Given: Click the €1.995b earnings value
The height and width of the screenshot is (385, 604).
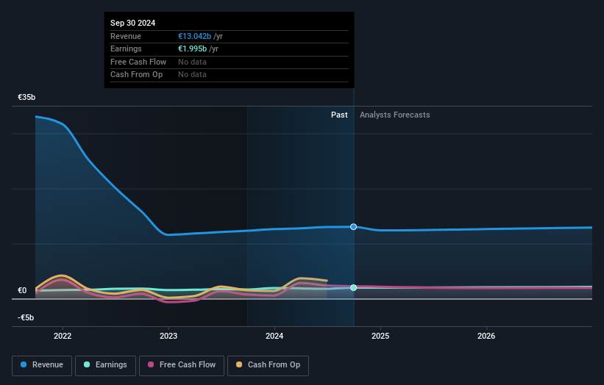Looking at the screenshot, I should [x=192, y=48].
